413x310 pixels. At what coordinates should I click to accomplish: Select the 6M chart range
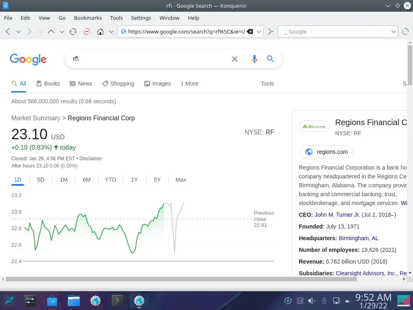tap(86, 180)
